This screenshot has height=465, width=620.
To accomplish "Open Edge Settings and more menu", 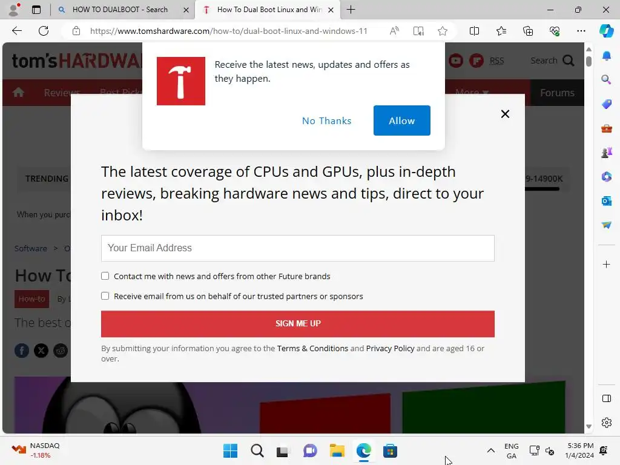I will [581, 31].
